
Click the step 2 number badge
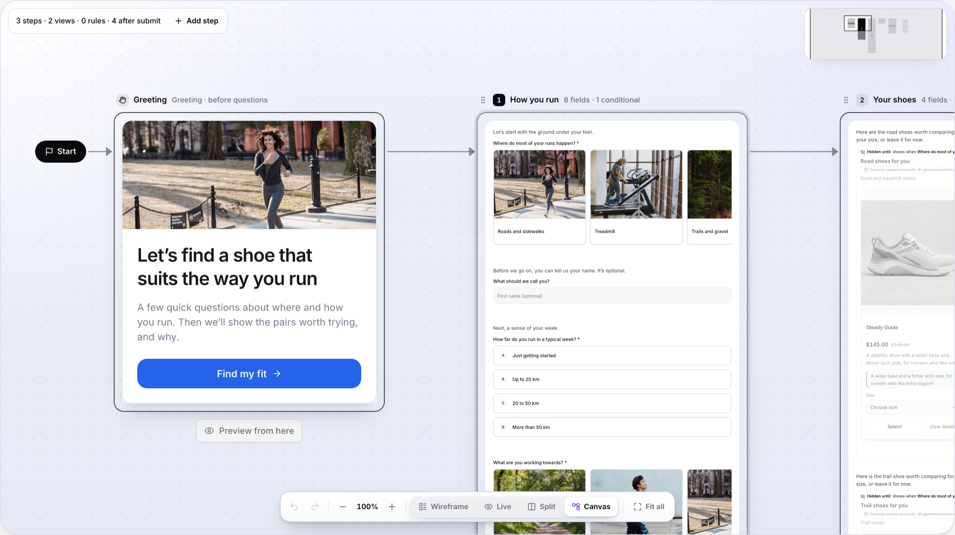pos(862,100)
